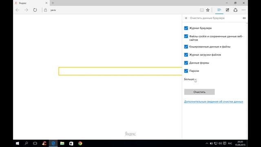Image resolution: width=261 pixels, height=147 pixels.
Task: Show hidden tray icons chevron
Action: point(207,143)
